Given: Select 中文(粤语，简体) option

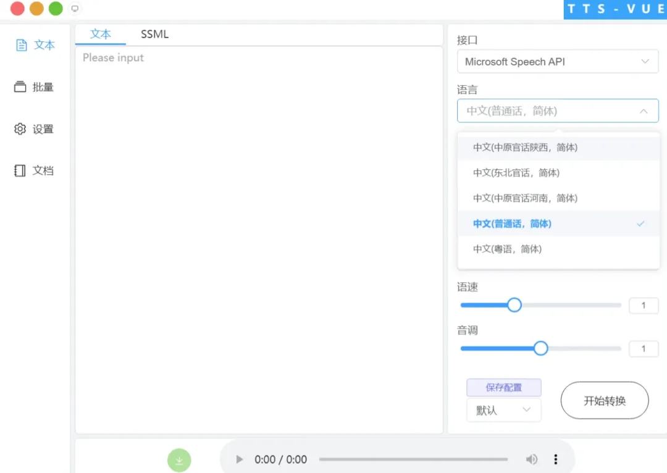Looking at the screenshot, I should point(558,249).
